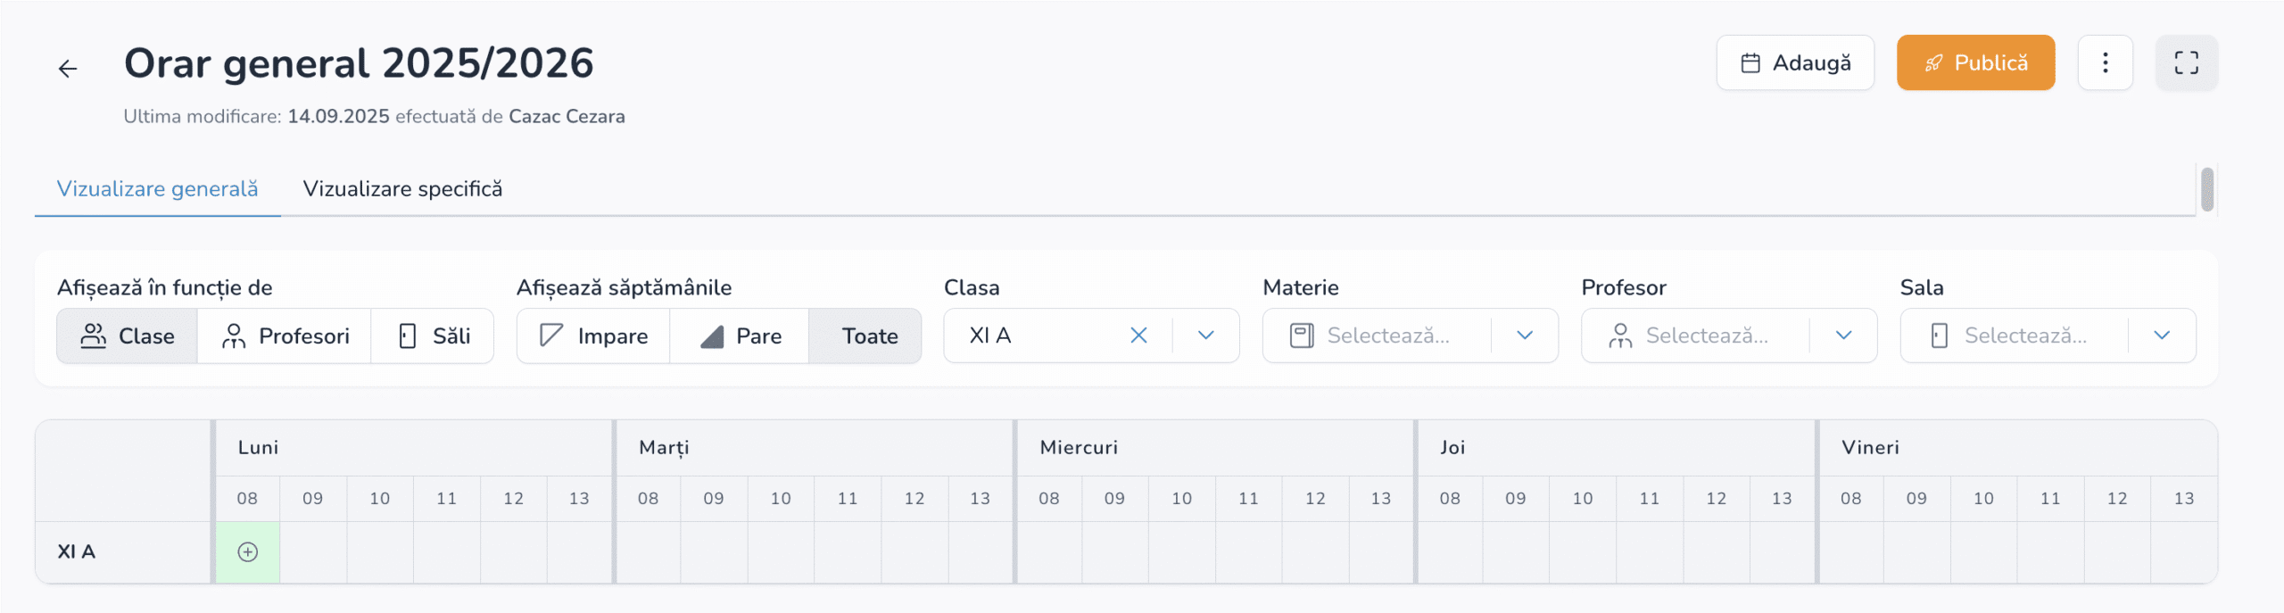The height and width of the screenshot is (613, 2284).
Task: Open the Sala dropdown
Action: click(2048, 335)
